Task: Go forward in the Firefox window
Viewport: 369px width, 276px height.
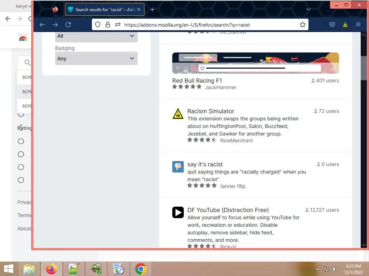Action: 55,25
